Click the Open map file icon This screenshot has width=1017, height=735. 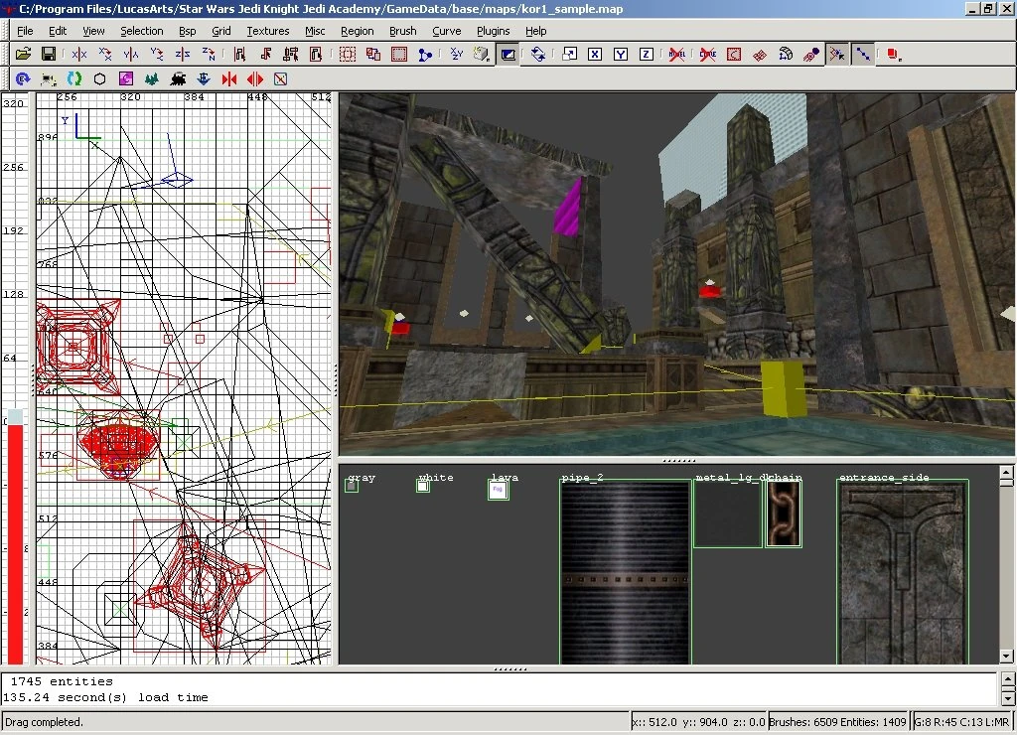click(x=23, y=54)
